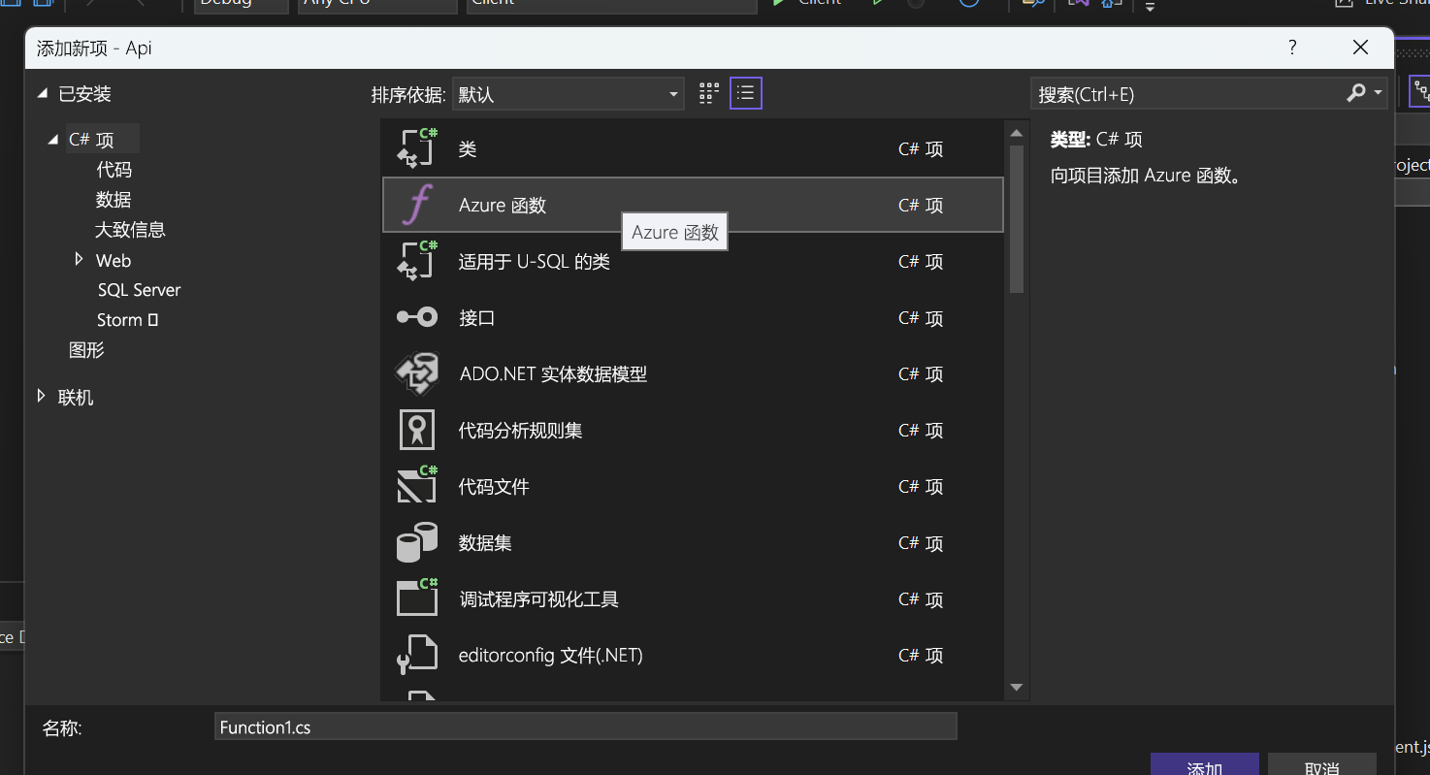The width and height of the screenshot is (1430, 775).
Task: Select the 接口 template name text
Action: (x=476, y=318)
